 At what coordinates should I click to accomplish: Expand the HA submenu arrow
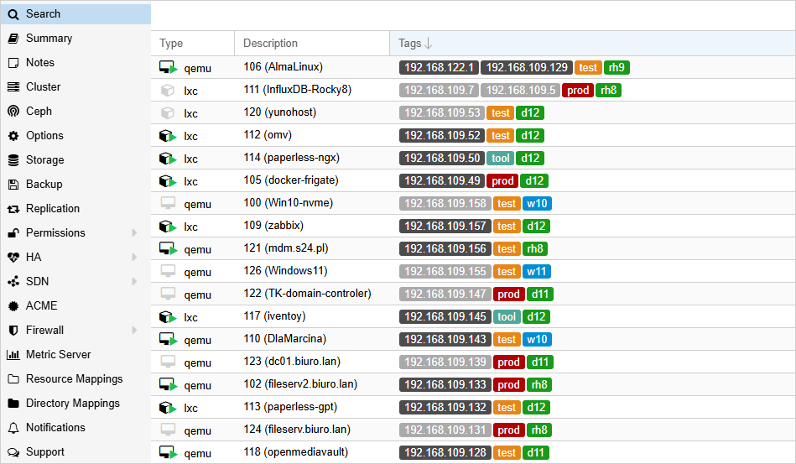[x=134, y=258]
